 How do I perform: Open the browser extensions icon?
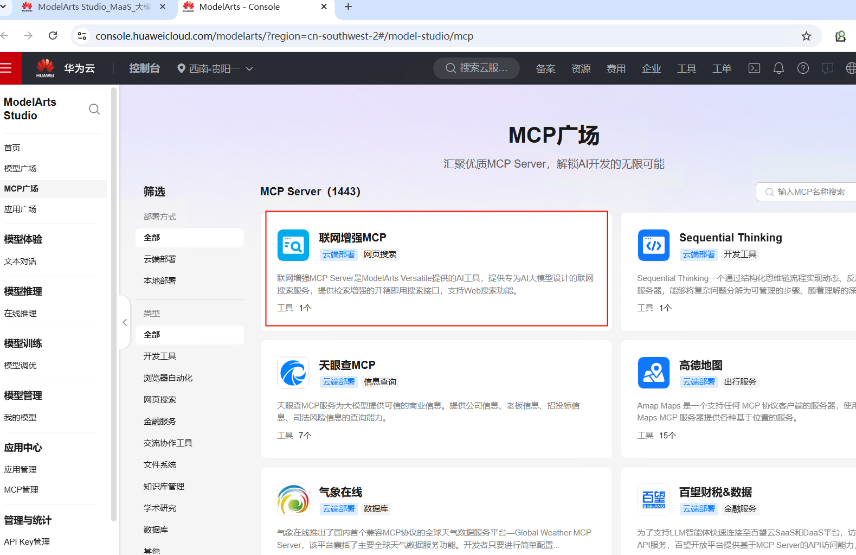tap(840, 36)
